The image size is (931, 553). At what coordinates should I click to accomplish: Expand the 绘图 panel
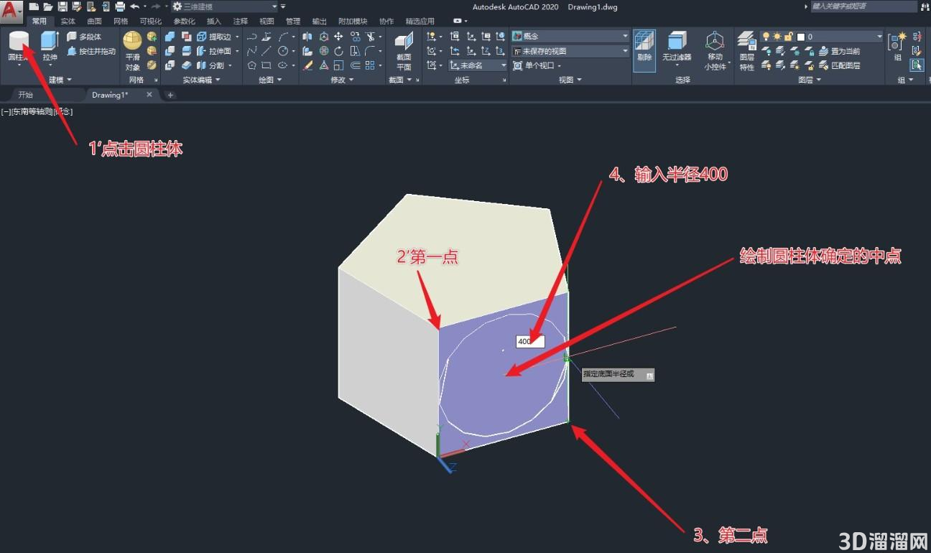(x=269, y=80)
